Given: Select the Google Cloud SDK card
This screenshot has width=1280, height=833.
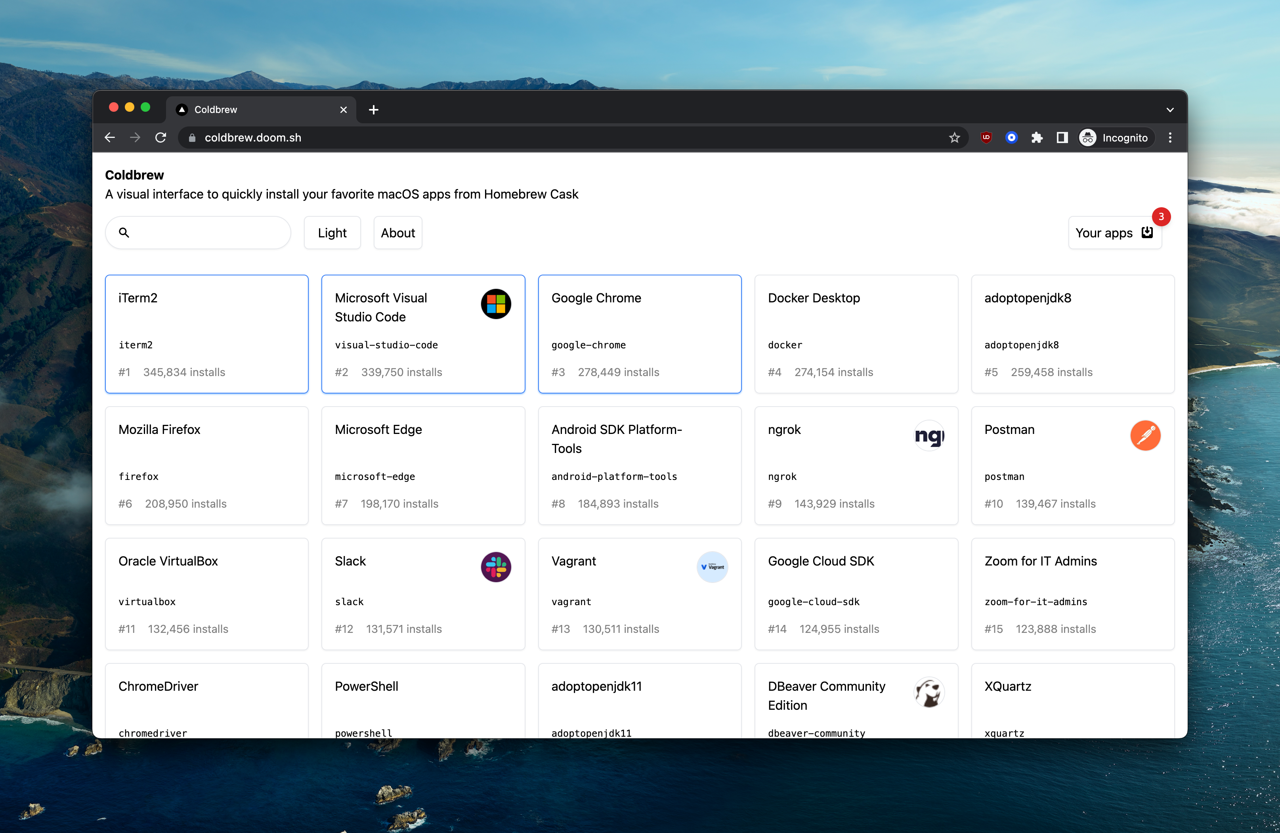Looking at the screenshot, I should coord(856,594).
